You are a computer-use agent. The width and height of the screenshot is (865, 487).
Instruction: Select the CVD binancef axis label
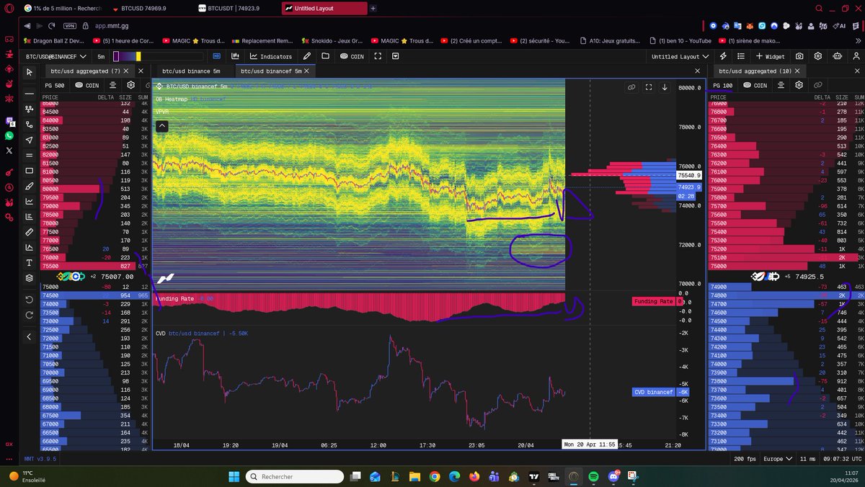(652, 392)
